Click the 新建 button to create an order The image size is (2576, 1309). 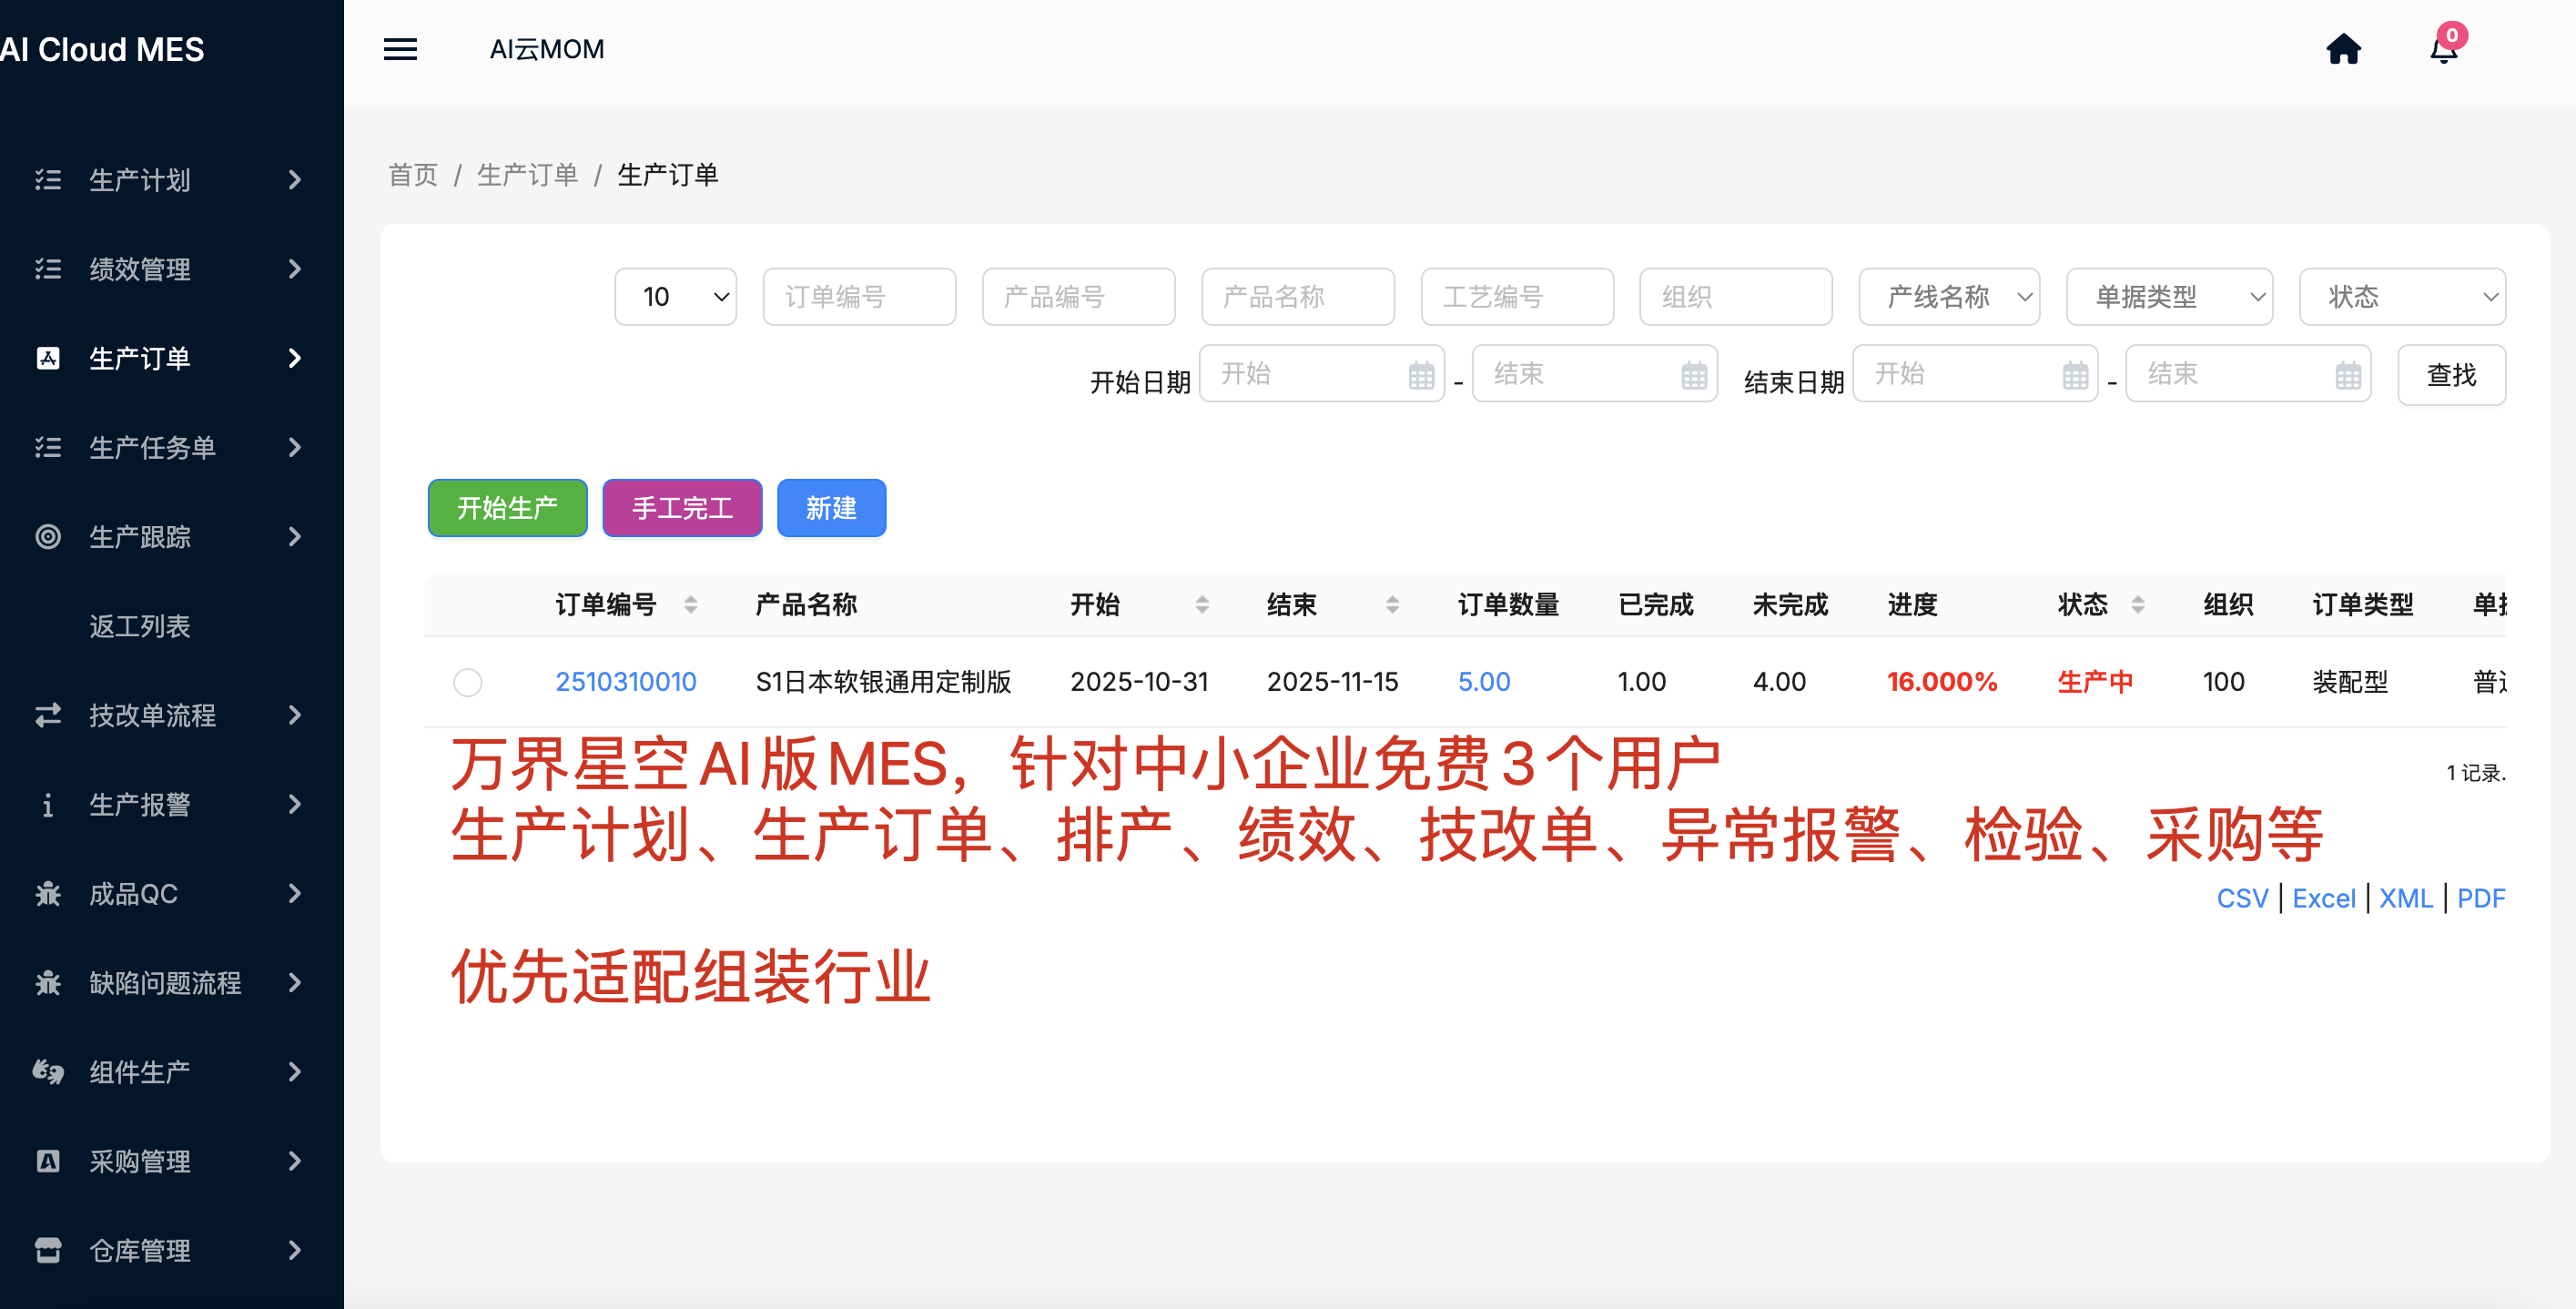[831, 508]
